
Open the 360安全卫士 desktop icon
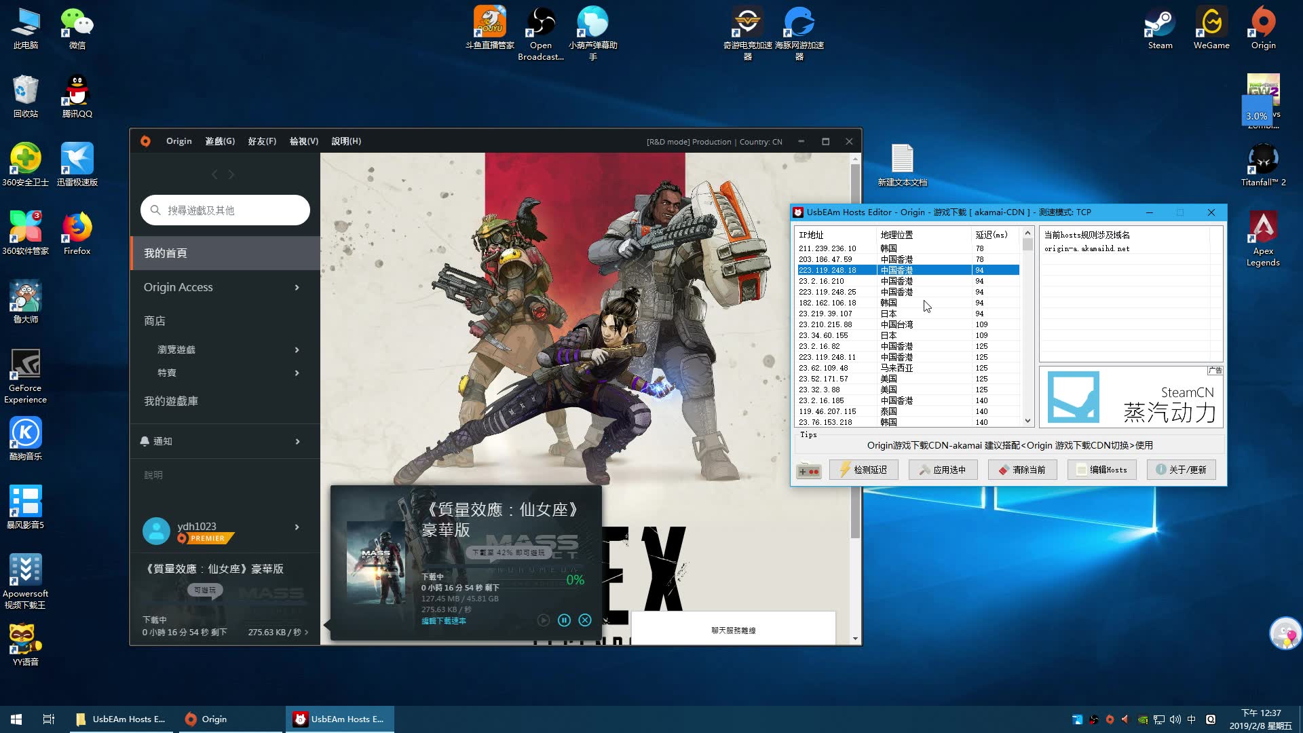click(x=25, y=165)
